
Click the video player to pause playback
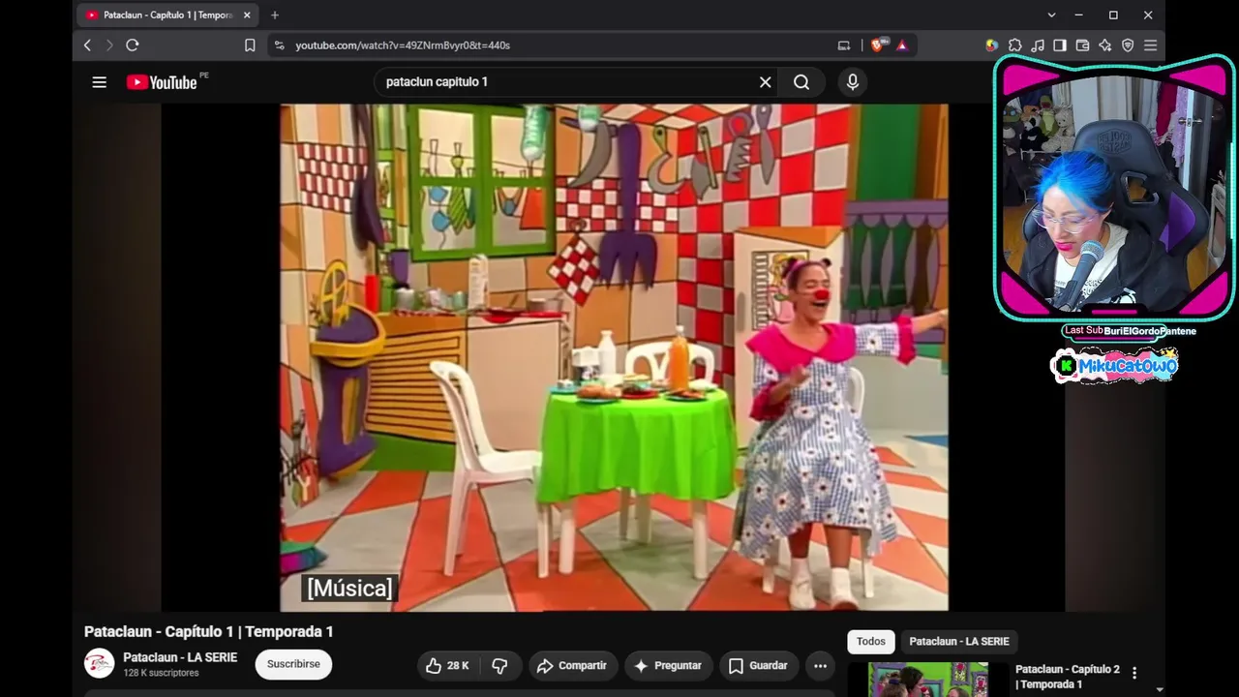pos(614,357)
